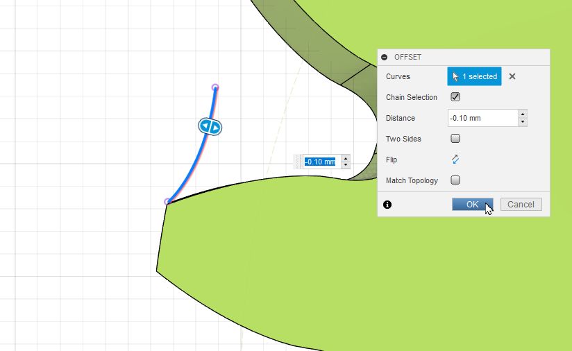This screenshot has height=351, width=572.
Task: Click the offset direction manipulator on the curve
Action: [210, 126]
